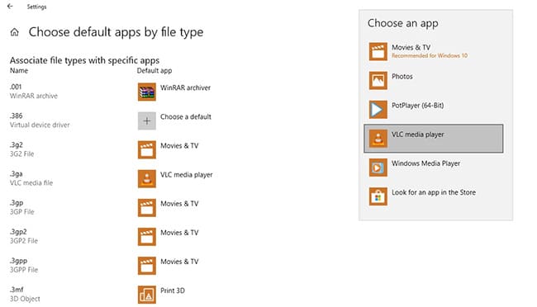This screenshot has height=307, width=537.
Task: Click the Movies & TV icon for .3g2
Action: pyautogui.click(x=146, y=150)
